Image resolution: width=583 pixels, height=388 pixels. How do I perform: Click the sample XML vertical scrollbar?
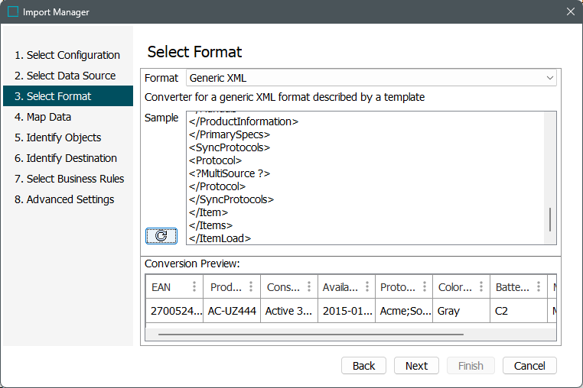[x=550, y=219]
